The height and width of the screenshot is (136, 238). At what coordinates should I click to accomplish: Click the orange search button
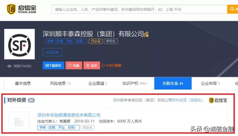tap(233, 9)
